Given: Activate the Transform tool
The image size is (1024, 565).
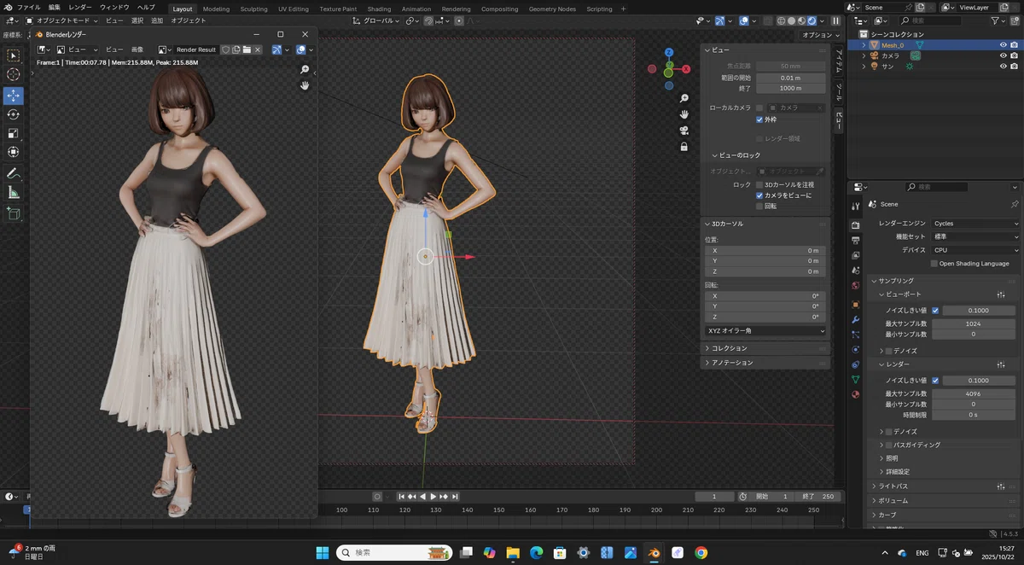Looking at the screenshot, I should pyautogui.click(x=14, y=152).
